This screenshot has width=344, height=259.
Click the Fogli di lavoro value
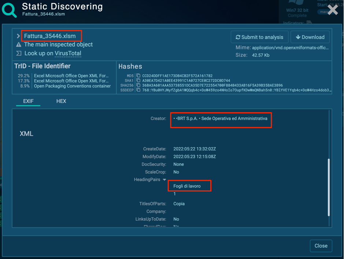[x=187, y=186]
